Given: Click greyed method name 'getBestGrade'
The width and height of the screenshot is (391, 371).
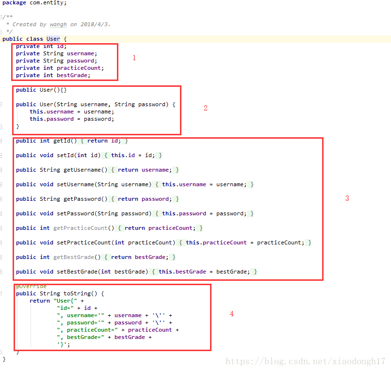Looking at the screenshot, I should coord(74,257).
